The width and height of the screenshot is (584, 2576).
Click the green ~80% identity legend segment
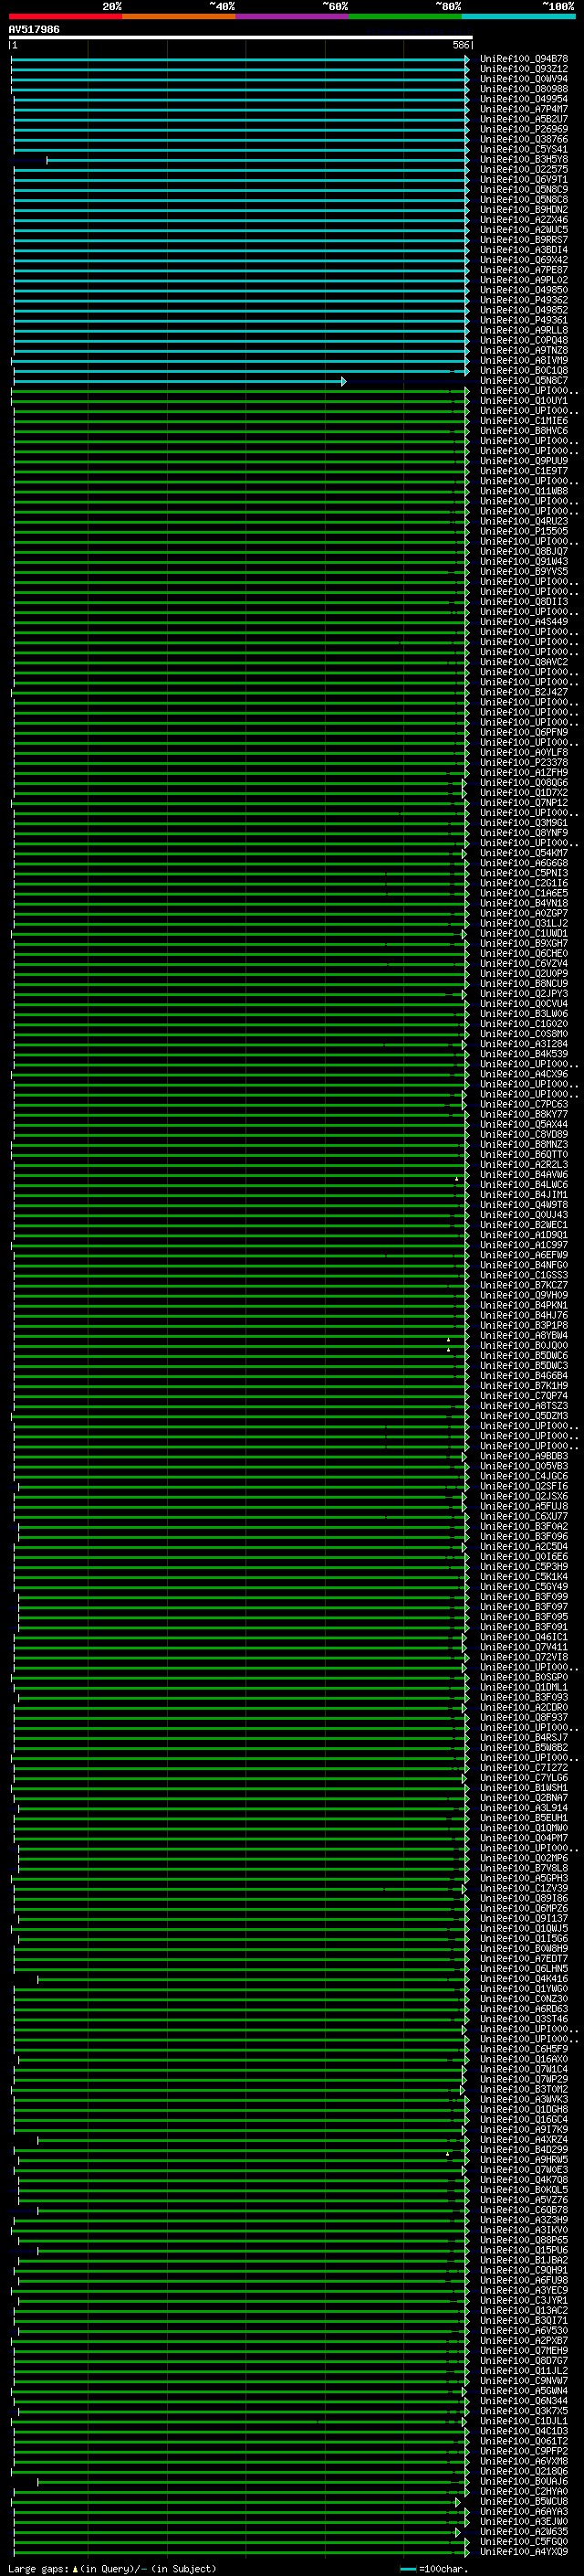(x=405, y=17)
